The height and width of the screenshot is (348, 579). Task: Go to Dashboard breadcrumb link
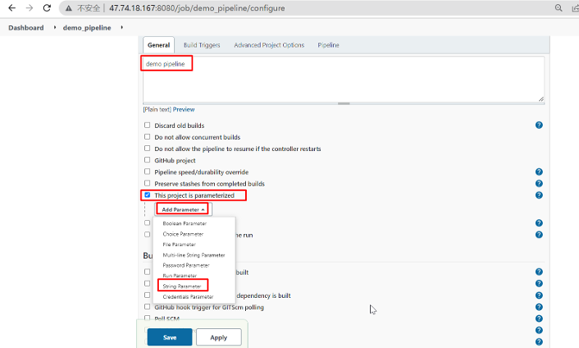click(x=26, y=28)
